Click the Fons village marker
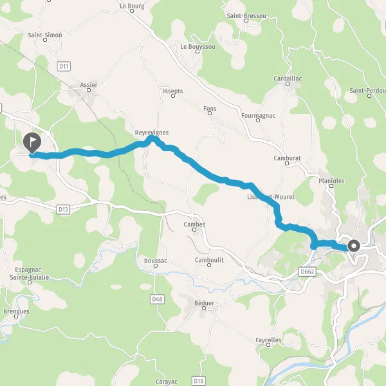The image size is (386, 386). [x=210, y=113]
